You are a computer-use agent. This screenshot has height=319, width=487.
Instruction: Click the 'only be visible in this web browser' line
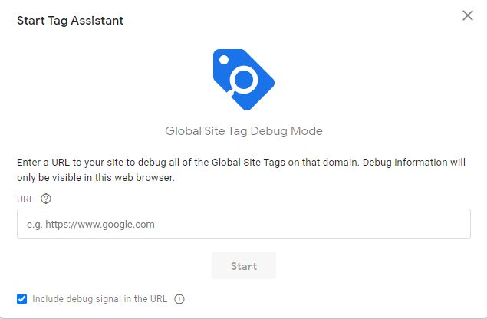tap(96, 178)
